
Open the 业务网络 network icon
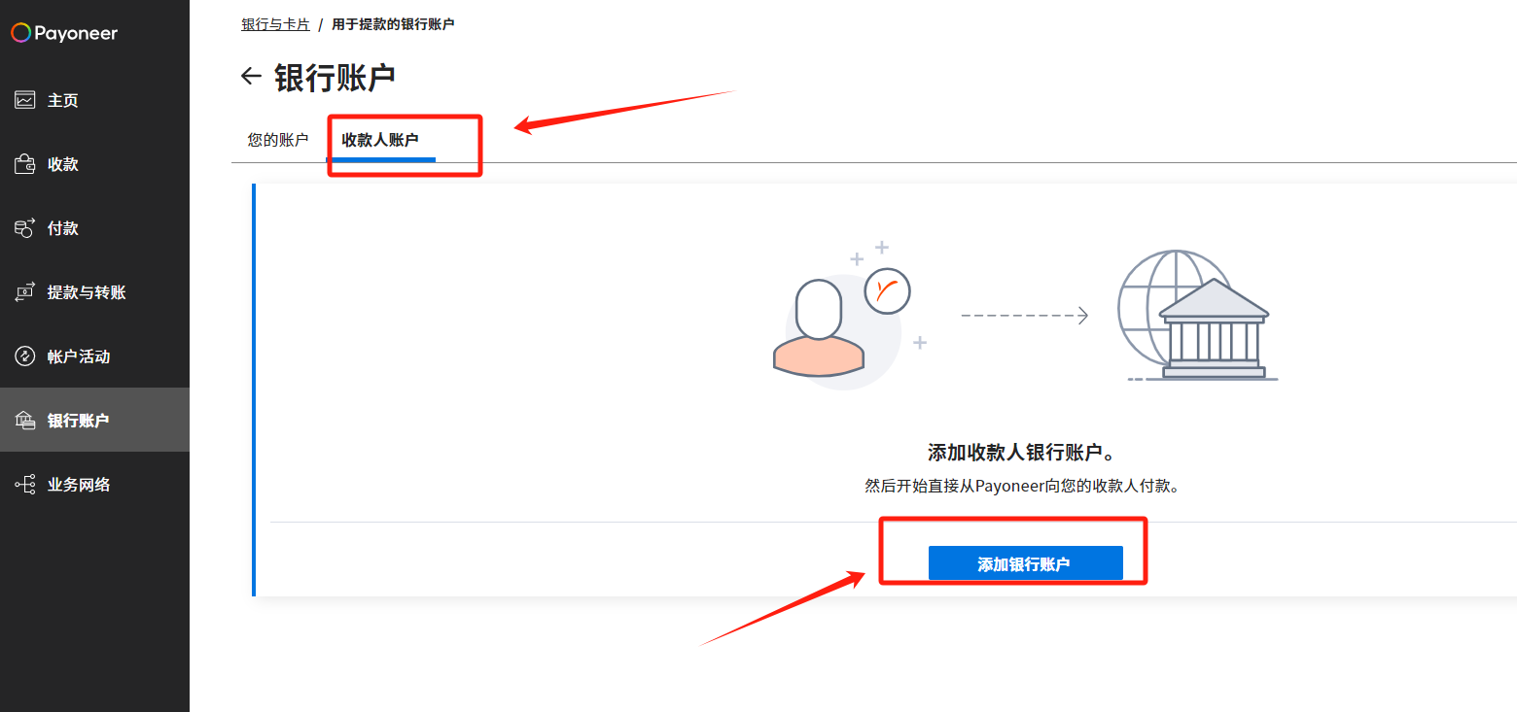coord(24,485)
